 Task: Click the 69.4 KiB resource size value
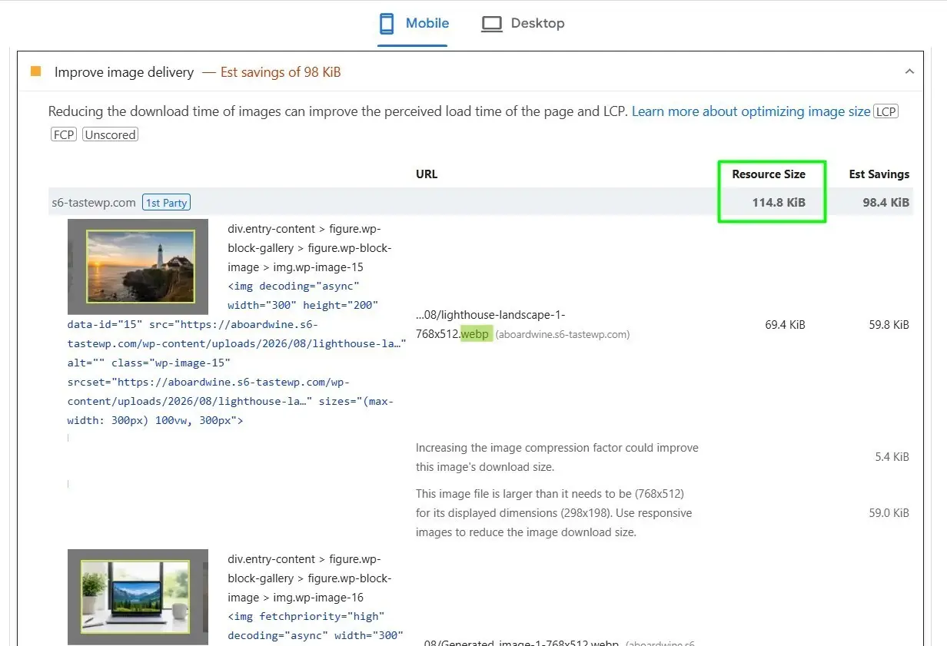click(x=785, y=325)
